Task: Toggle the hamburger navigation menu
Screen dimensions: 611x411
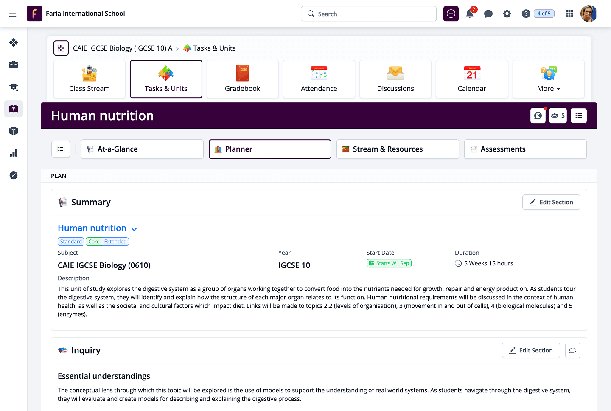Action: 13,14
